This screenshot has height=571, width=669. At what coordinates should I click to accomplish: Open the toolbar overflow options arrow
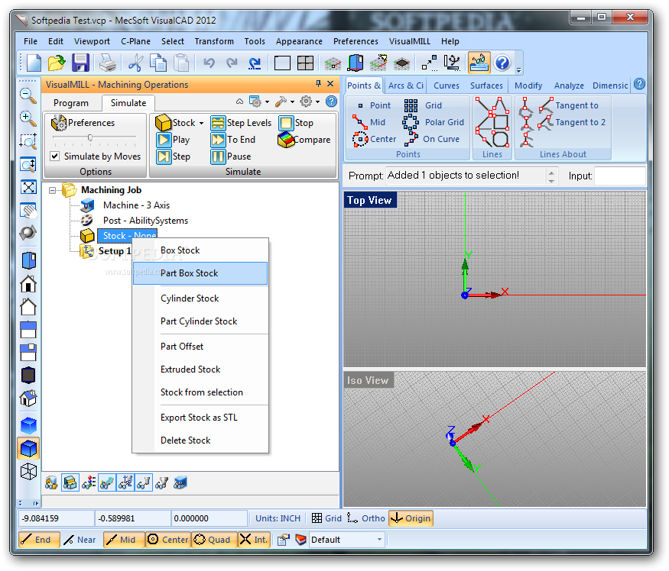[x=519, y=70]
